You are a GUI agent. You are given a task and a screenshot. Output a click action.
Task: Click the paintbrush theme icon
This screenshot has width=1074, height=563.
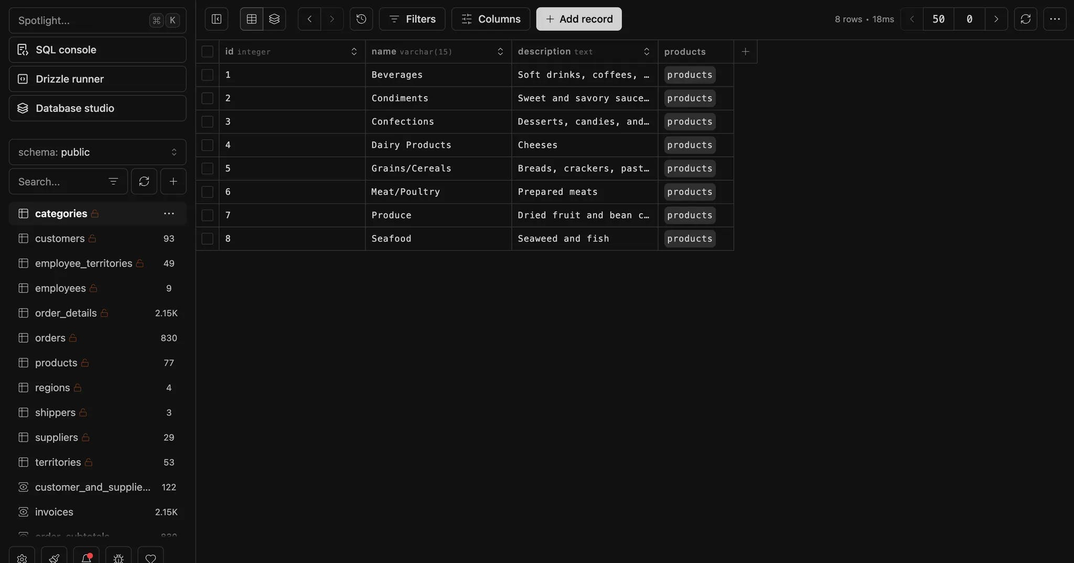click(54, 557)
